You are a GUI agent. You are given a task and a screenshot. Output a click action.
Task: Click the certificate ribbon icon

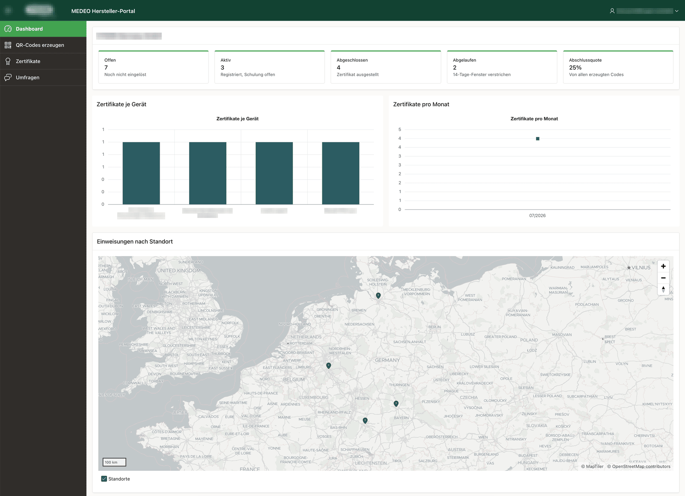pos(8,61)
